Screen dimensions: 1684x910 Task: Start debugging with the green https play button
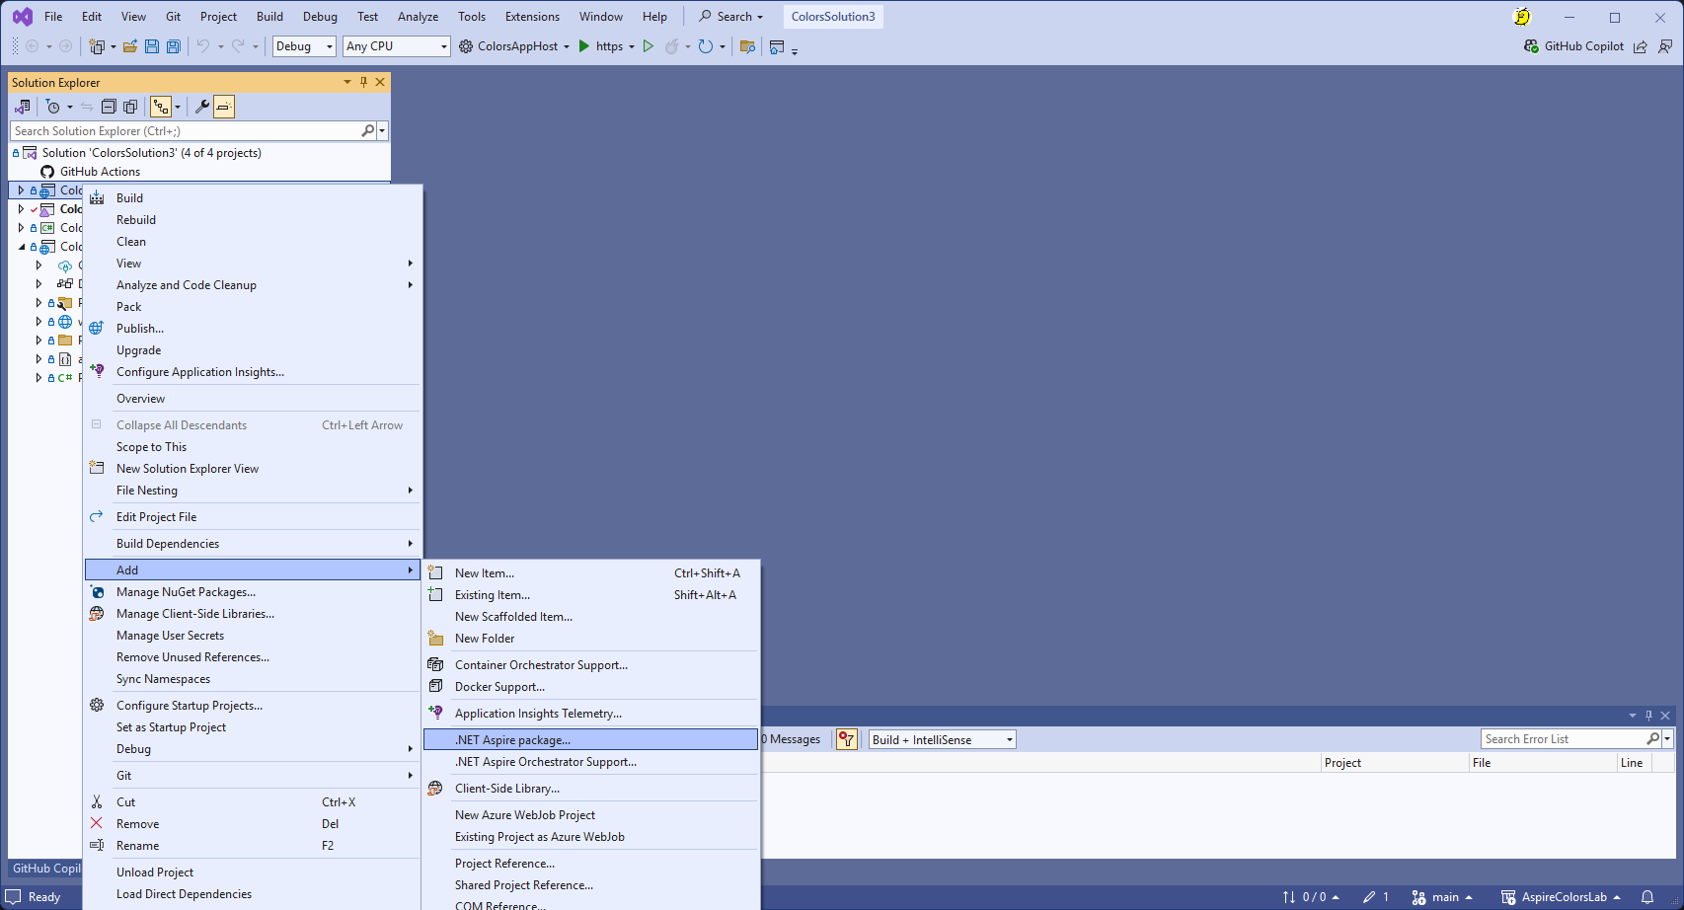pyautogui.click(x=584, y=46)
